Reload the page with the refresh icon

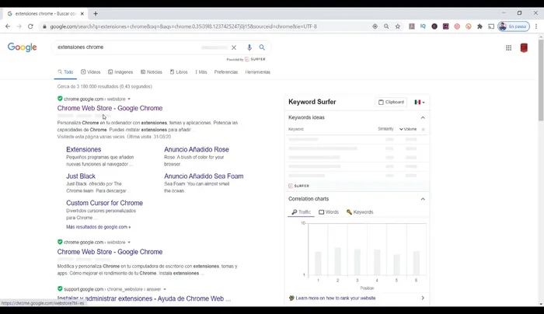[x=30, y=26]
